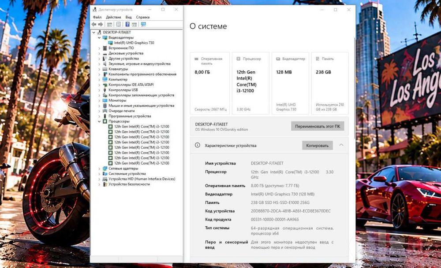Image resolution: width=441 pixels, height=268 pixels.
Task: Click the Используется 210 GB из 238 GB text
Action: (x=329, y=107)
